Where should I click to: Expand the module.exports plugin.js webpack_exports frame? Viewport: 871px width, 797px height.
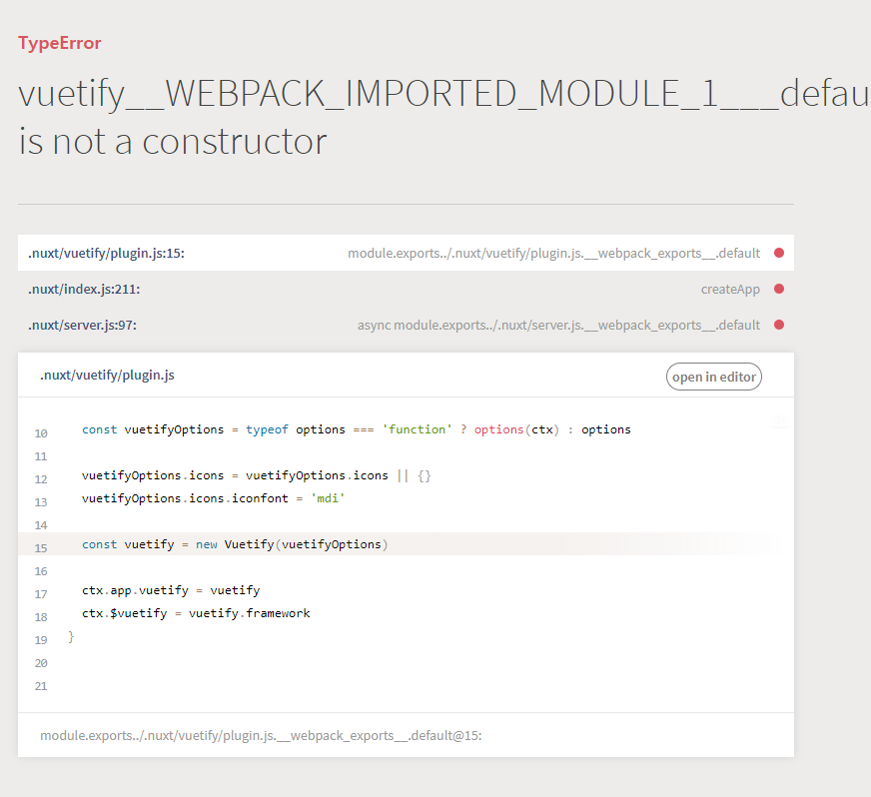(553, 253)
